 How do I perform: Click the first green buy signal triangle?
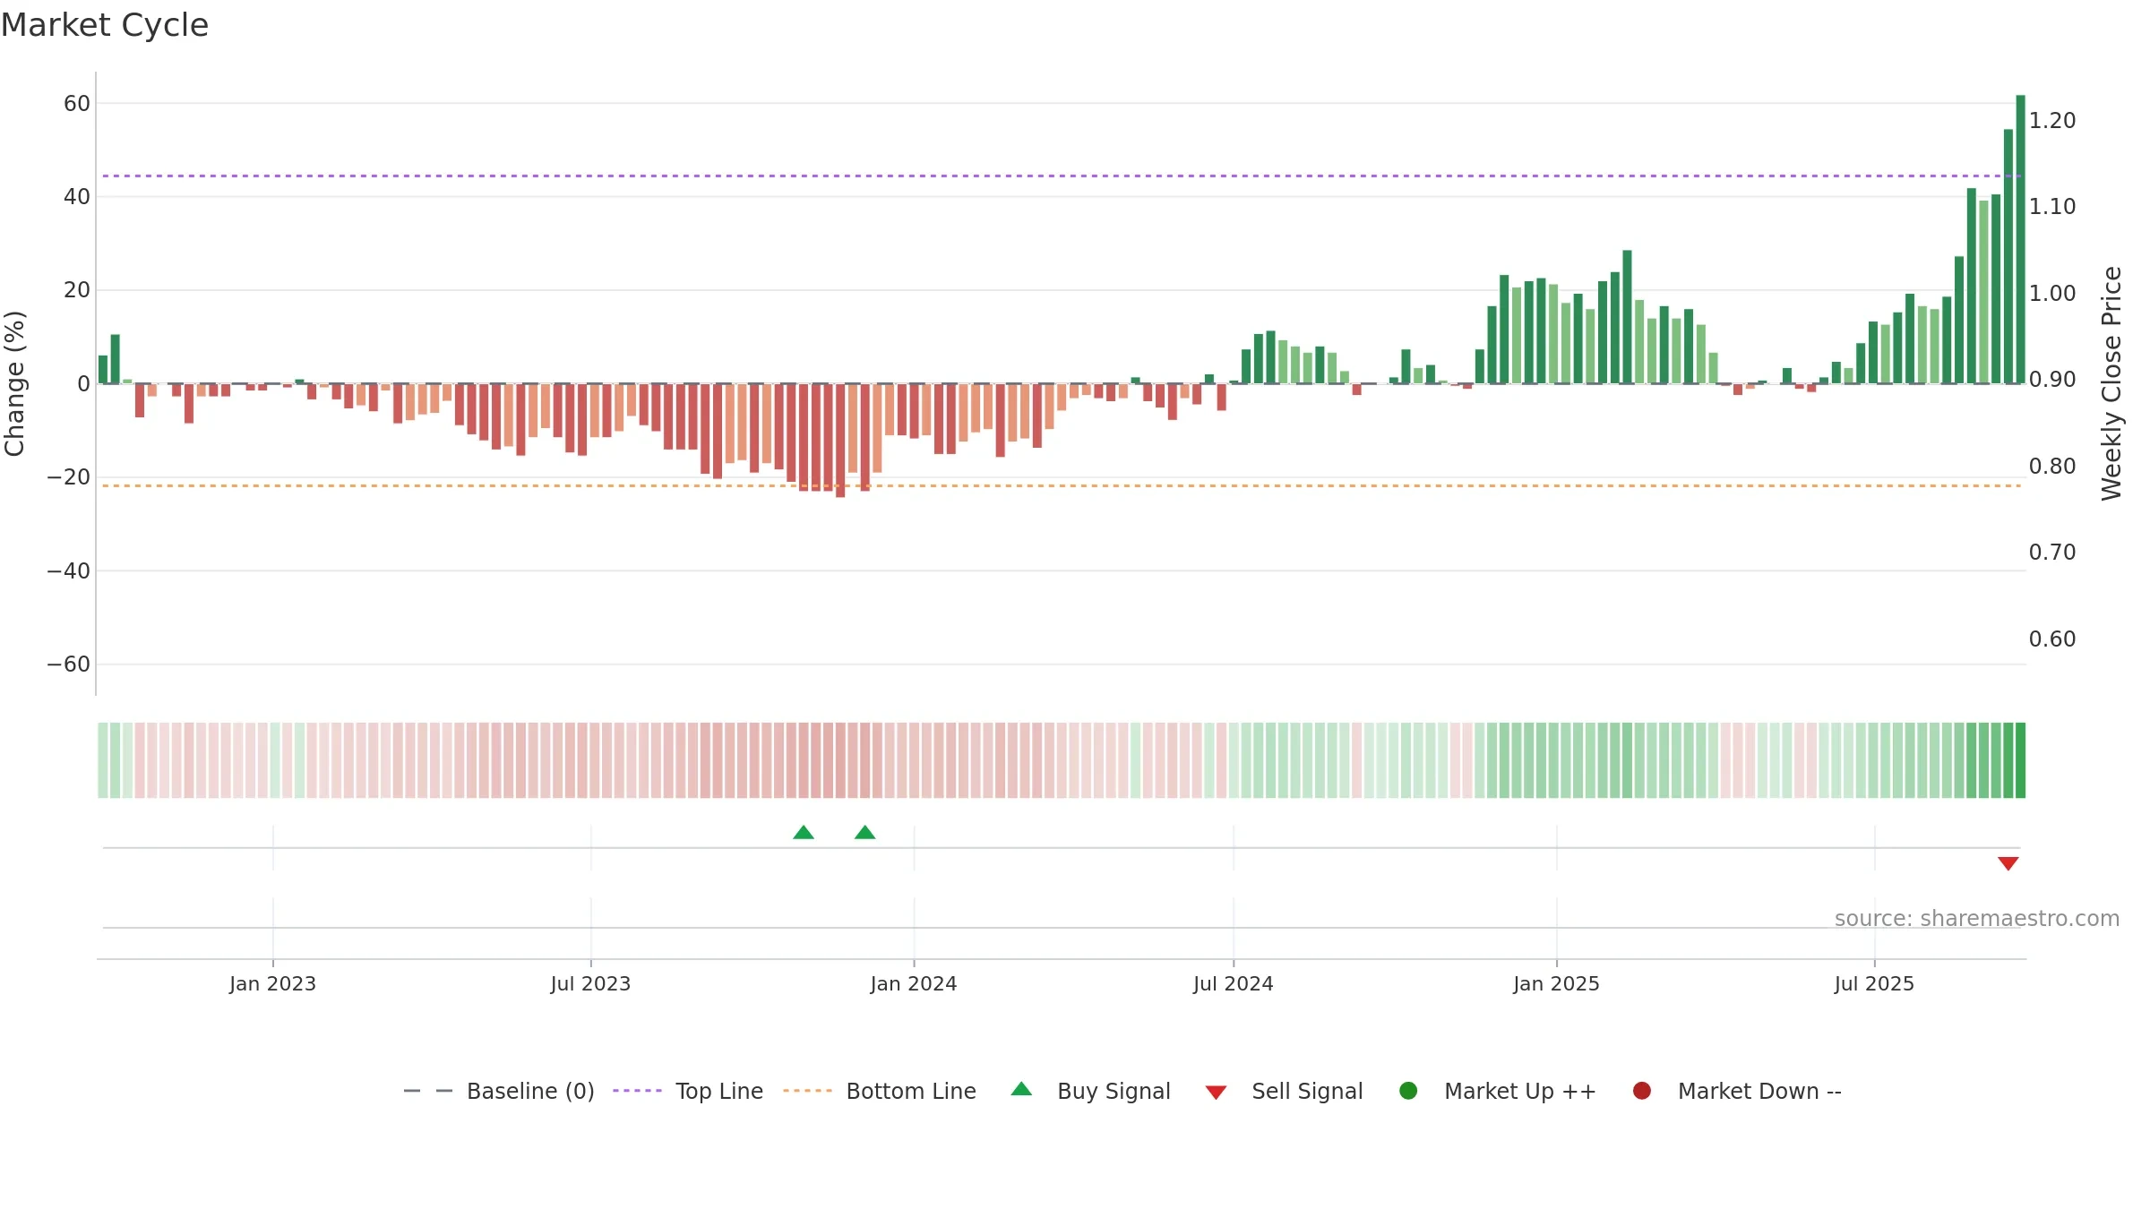pyautogui.click(x=804, y=833)
